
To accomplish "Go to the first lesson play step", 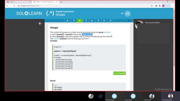I will pyautogui.click(x=67, y=20).
